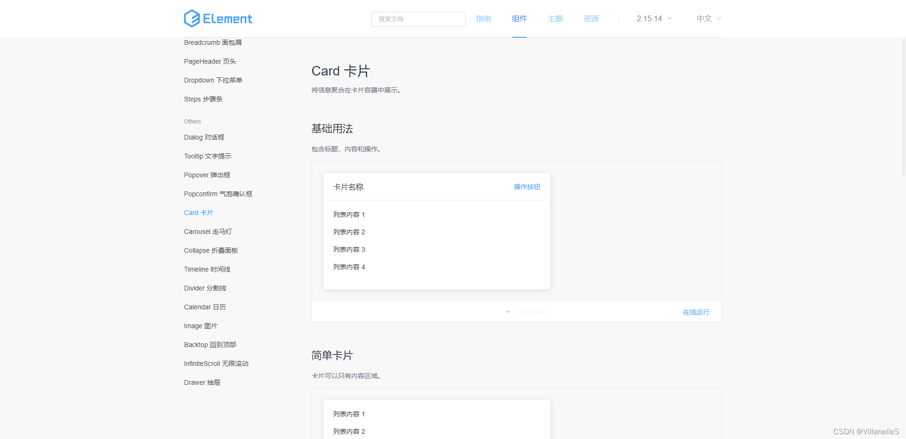
Task: Open PageHeader 页头 in sidebar
Action: point(210,61)
